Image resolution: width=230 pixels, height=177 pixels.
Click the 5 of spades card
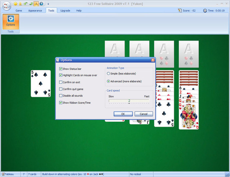point(41,83)
